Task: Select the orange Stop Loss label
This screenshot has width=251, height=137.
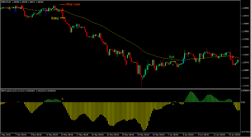Action: (73, 4)
